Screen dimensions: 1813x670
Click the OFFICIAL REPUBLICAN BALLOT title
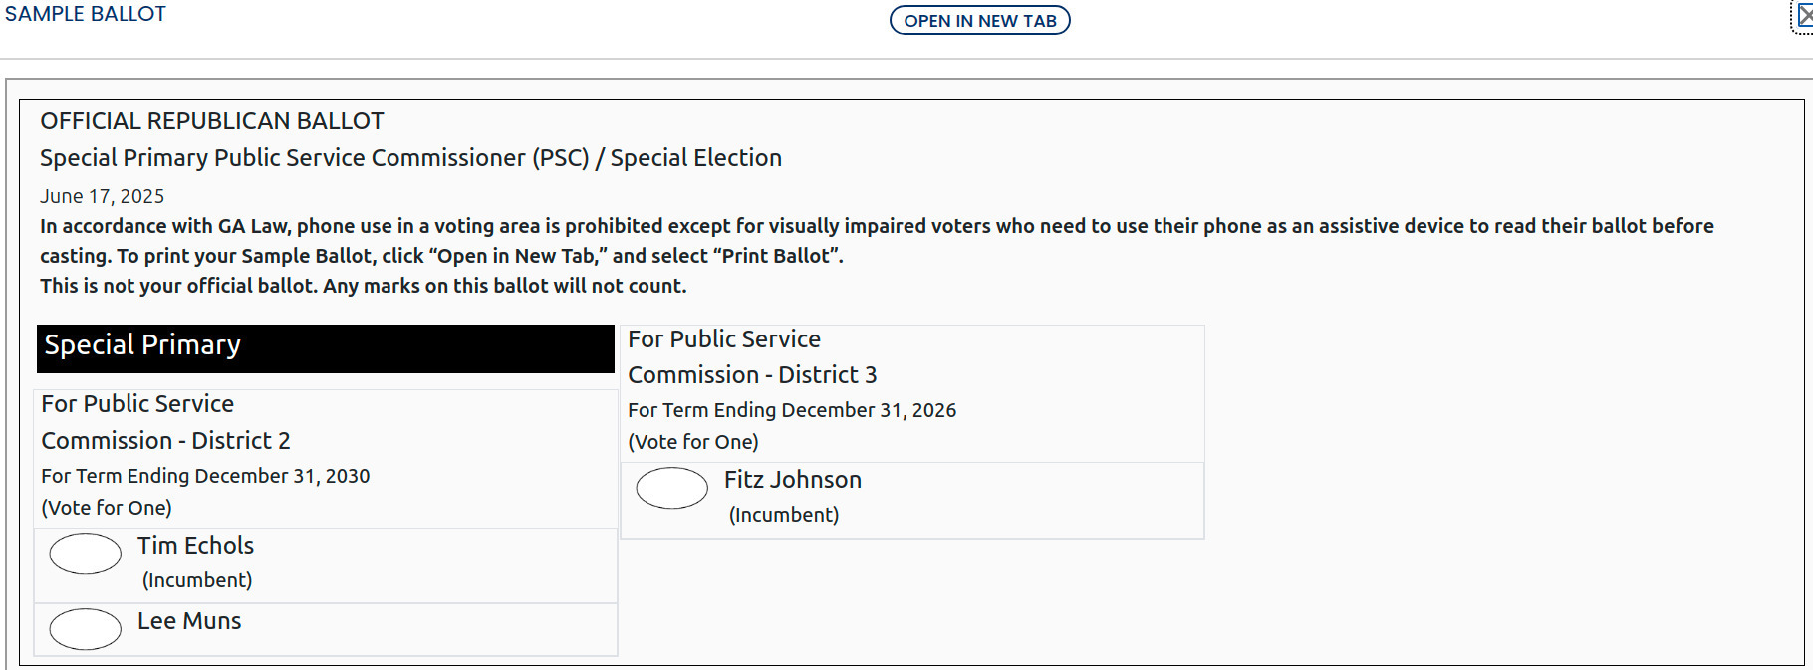point(211,120)
